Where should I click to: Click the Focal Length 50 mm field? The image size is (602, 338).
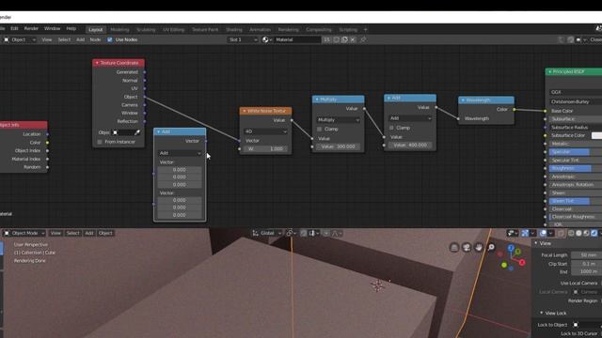click(586, 255)
